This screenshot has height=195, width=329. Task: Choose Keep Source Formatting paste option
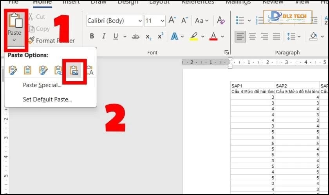coord(13,70)
